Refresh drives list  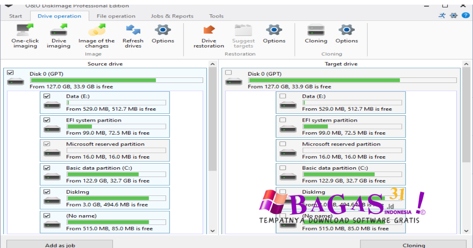tap(133, 36)
